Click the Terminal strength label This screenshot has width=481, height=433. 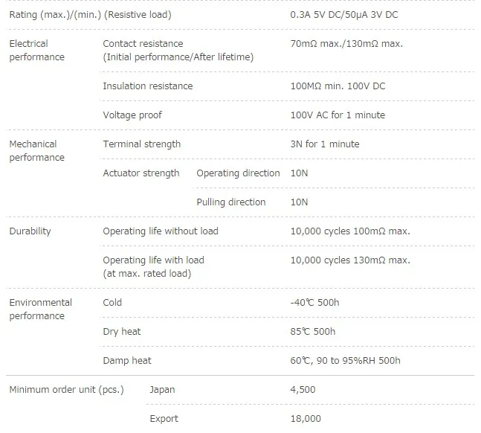[142, 144]
